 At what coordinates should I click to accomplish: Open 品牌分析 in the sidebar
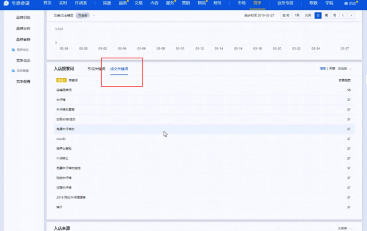tap(23, 28)
